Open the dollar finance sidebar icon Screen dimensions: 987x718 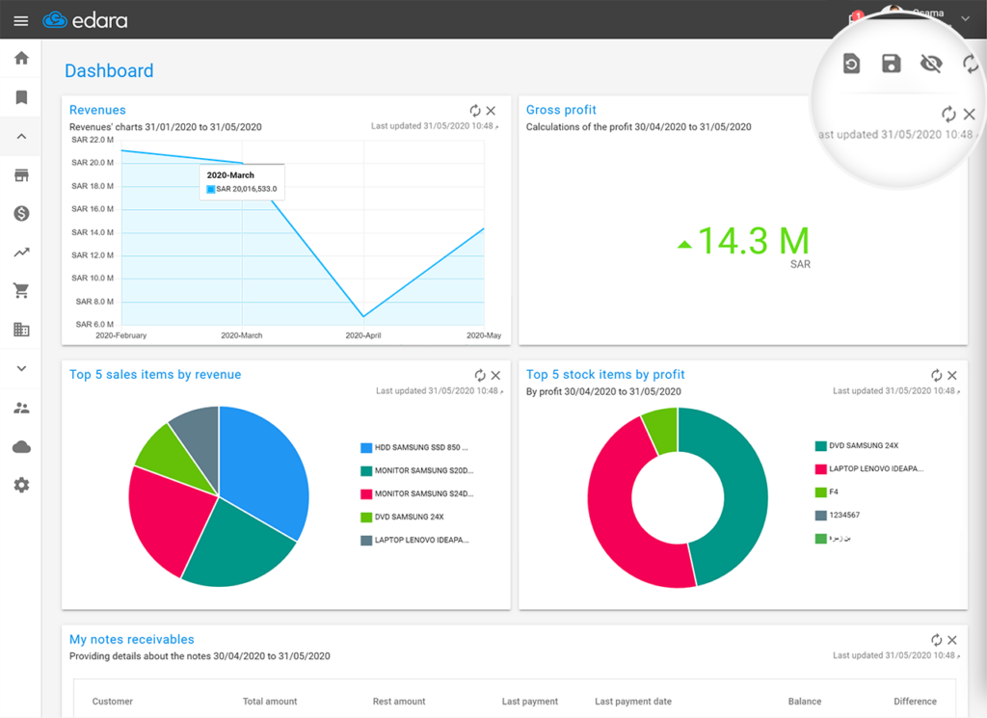pyautogui.click(x=21, y=213)
